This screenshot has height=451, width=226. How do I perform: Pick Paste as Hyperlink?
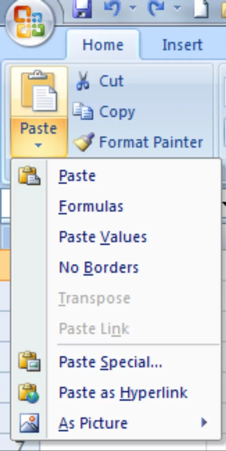coord(123,393)
